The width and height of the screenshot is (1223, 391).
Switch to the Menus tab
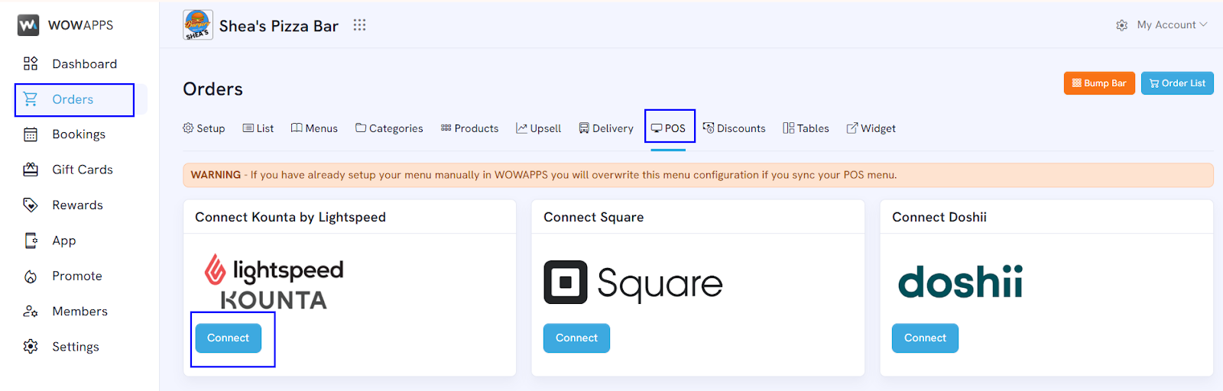point(314,128)
